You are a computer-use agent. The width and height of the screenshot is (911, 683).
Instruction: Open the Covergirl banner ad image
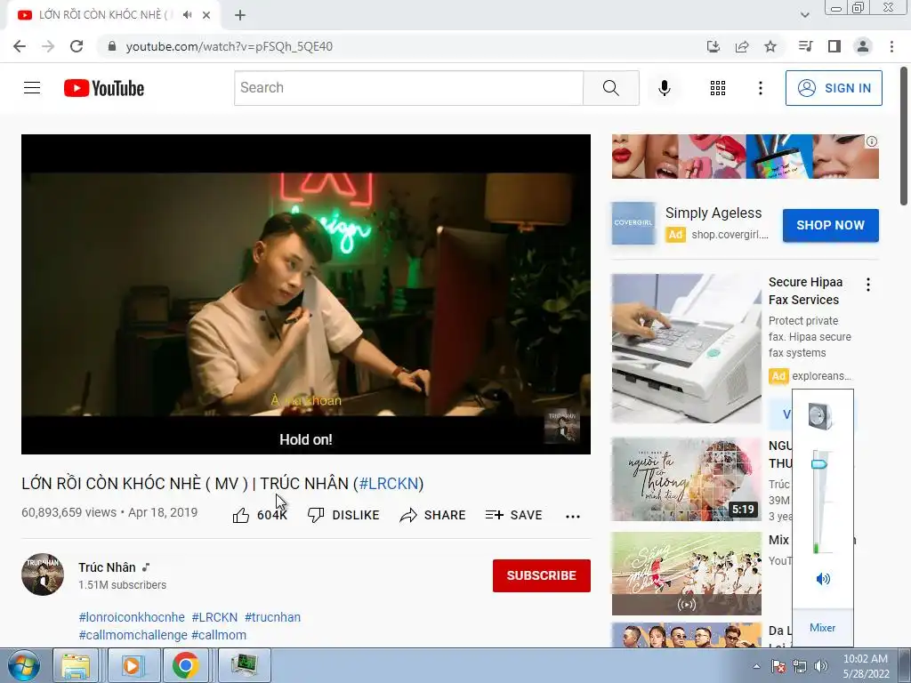point(745,157)
